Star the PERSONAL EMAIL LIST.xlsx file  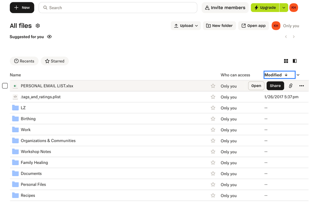213,86
